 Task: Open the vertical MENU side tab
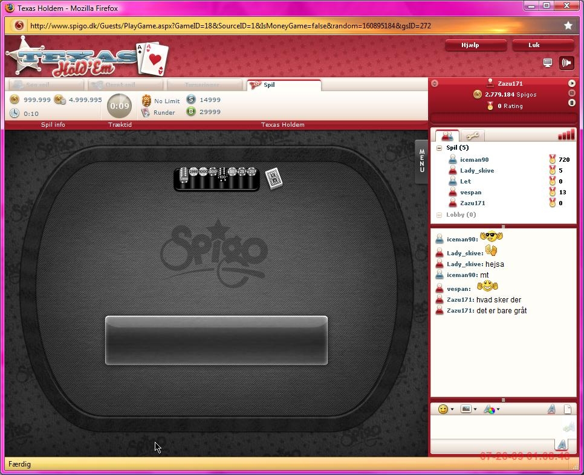[421, 161]
